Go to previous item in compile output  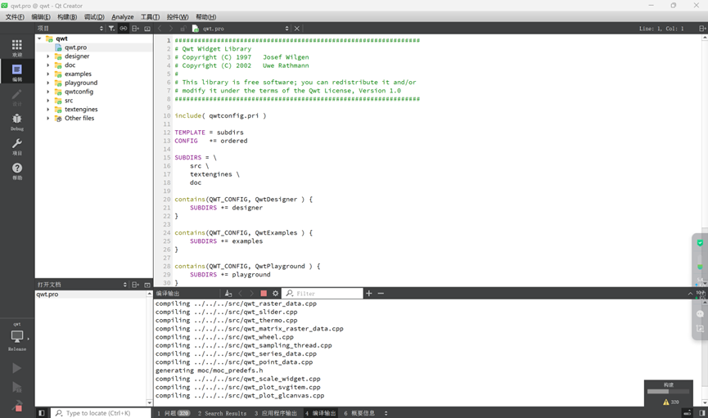240,294
